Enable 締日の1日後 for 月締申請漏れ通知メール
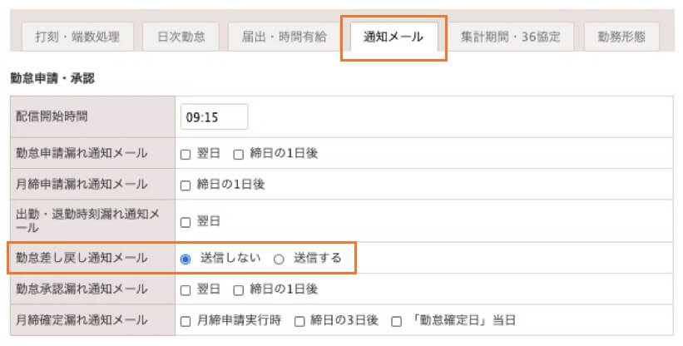The width and height of the screenshot is (683, 346). point(186,185)
